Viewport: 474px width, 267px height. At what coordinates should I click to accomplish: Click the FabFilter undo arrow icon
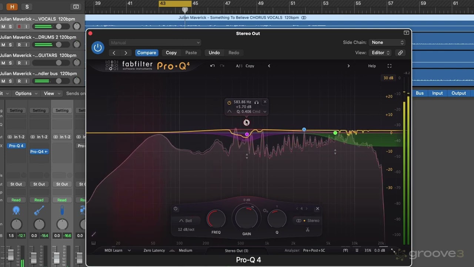coord(213,66)
